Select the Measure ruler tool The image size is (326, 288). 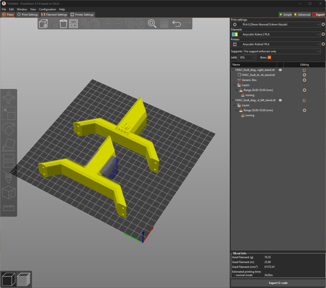[x=9, y=208]
